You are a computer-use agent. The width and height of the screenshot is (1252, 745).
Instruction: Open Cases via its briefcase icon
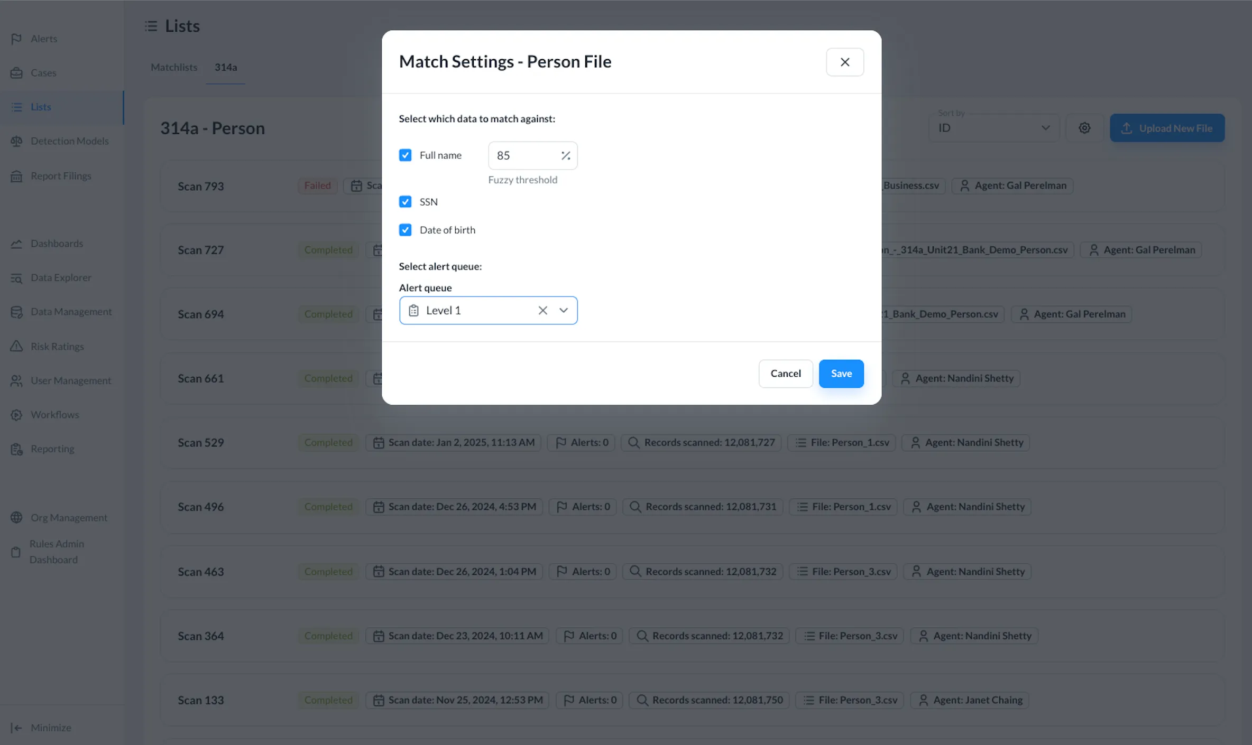coord(16,73)
